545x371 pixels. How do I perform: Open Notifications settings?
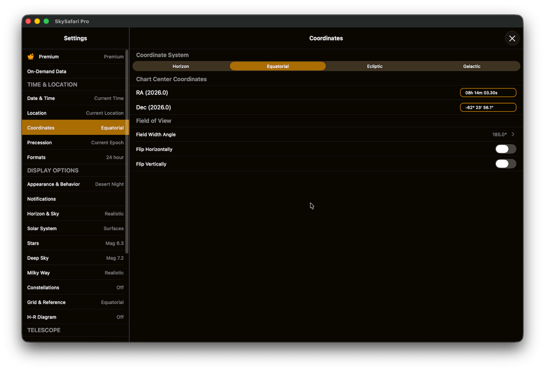tap(75, 199)
